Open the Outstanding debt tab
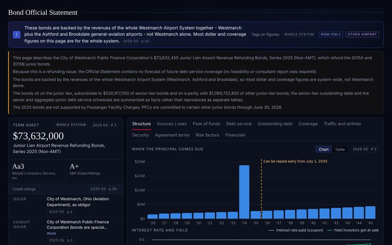This screenshot has height=245, width=392. click(275, 124)
